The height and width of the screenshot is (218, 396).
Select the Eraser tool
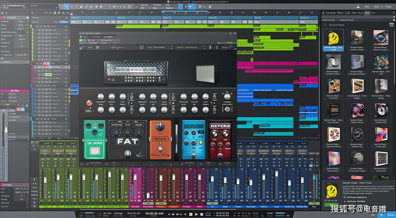pyautogui.click(x=81, y=7)
